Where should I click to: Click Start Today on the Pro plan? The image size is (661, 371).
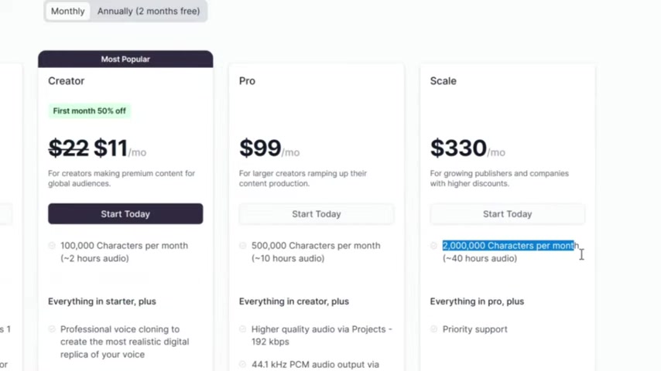316,214
